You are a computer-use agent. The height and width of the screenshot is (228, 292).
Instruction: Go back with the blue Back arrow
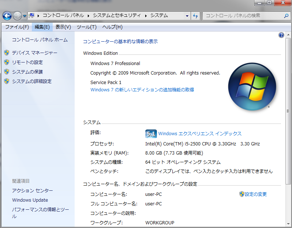[x=7, y=16]
